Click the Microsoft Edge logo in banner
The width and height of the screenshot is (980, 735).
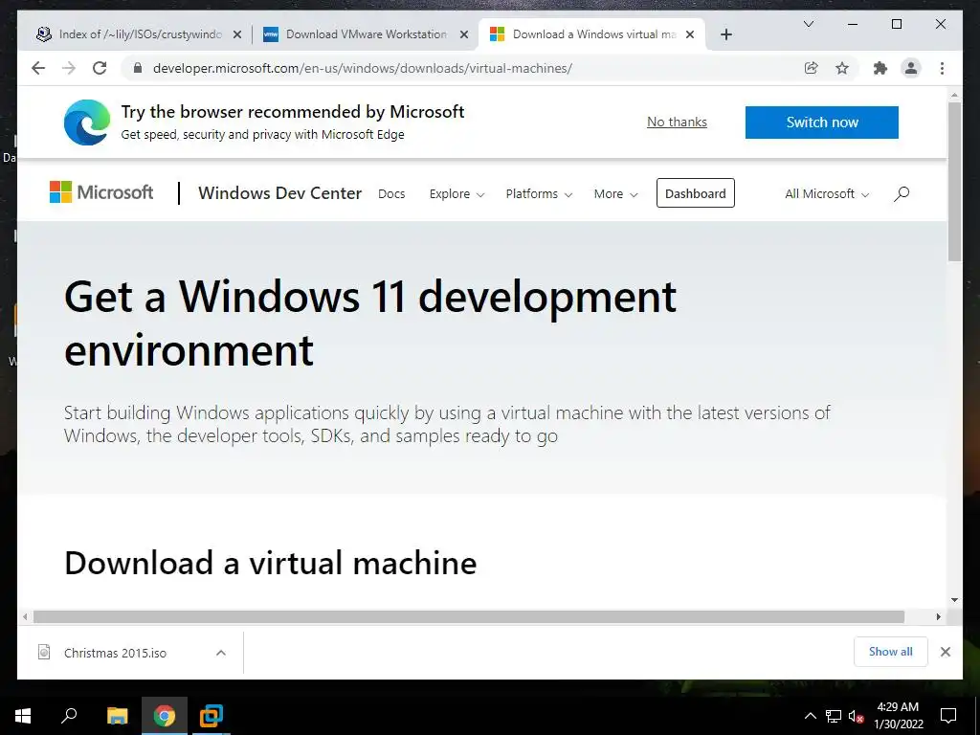click(x=87, y=122)
